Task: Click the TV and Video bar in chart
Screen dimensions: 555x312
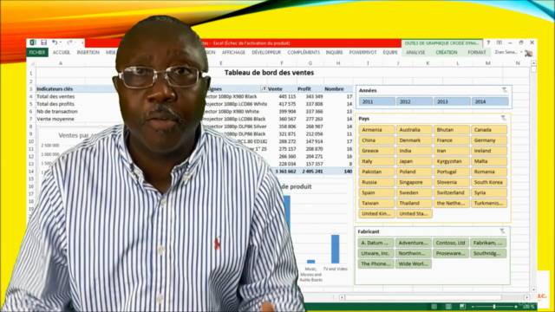Action: [x=336, y=249]
